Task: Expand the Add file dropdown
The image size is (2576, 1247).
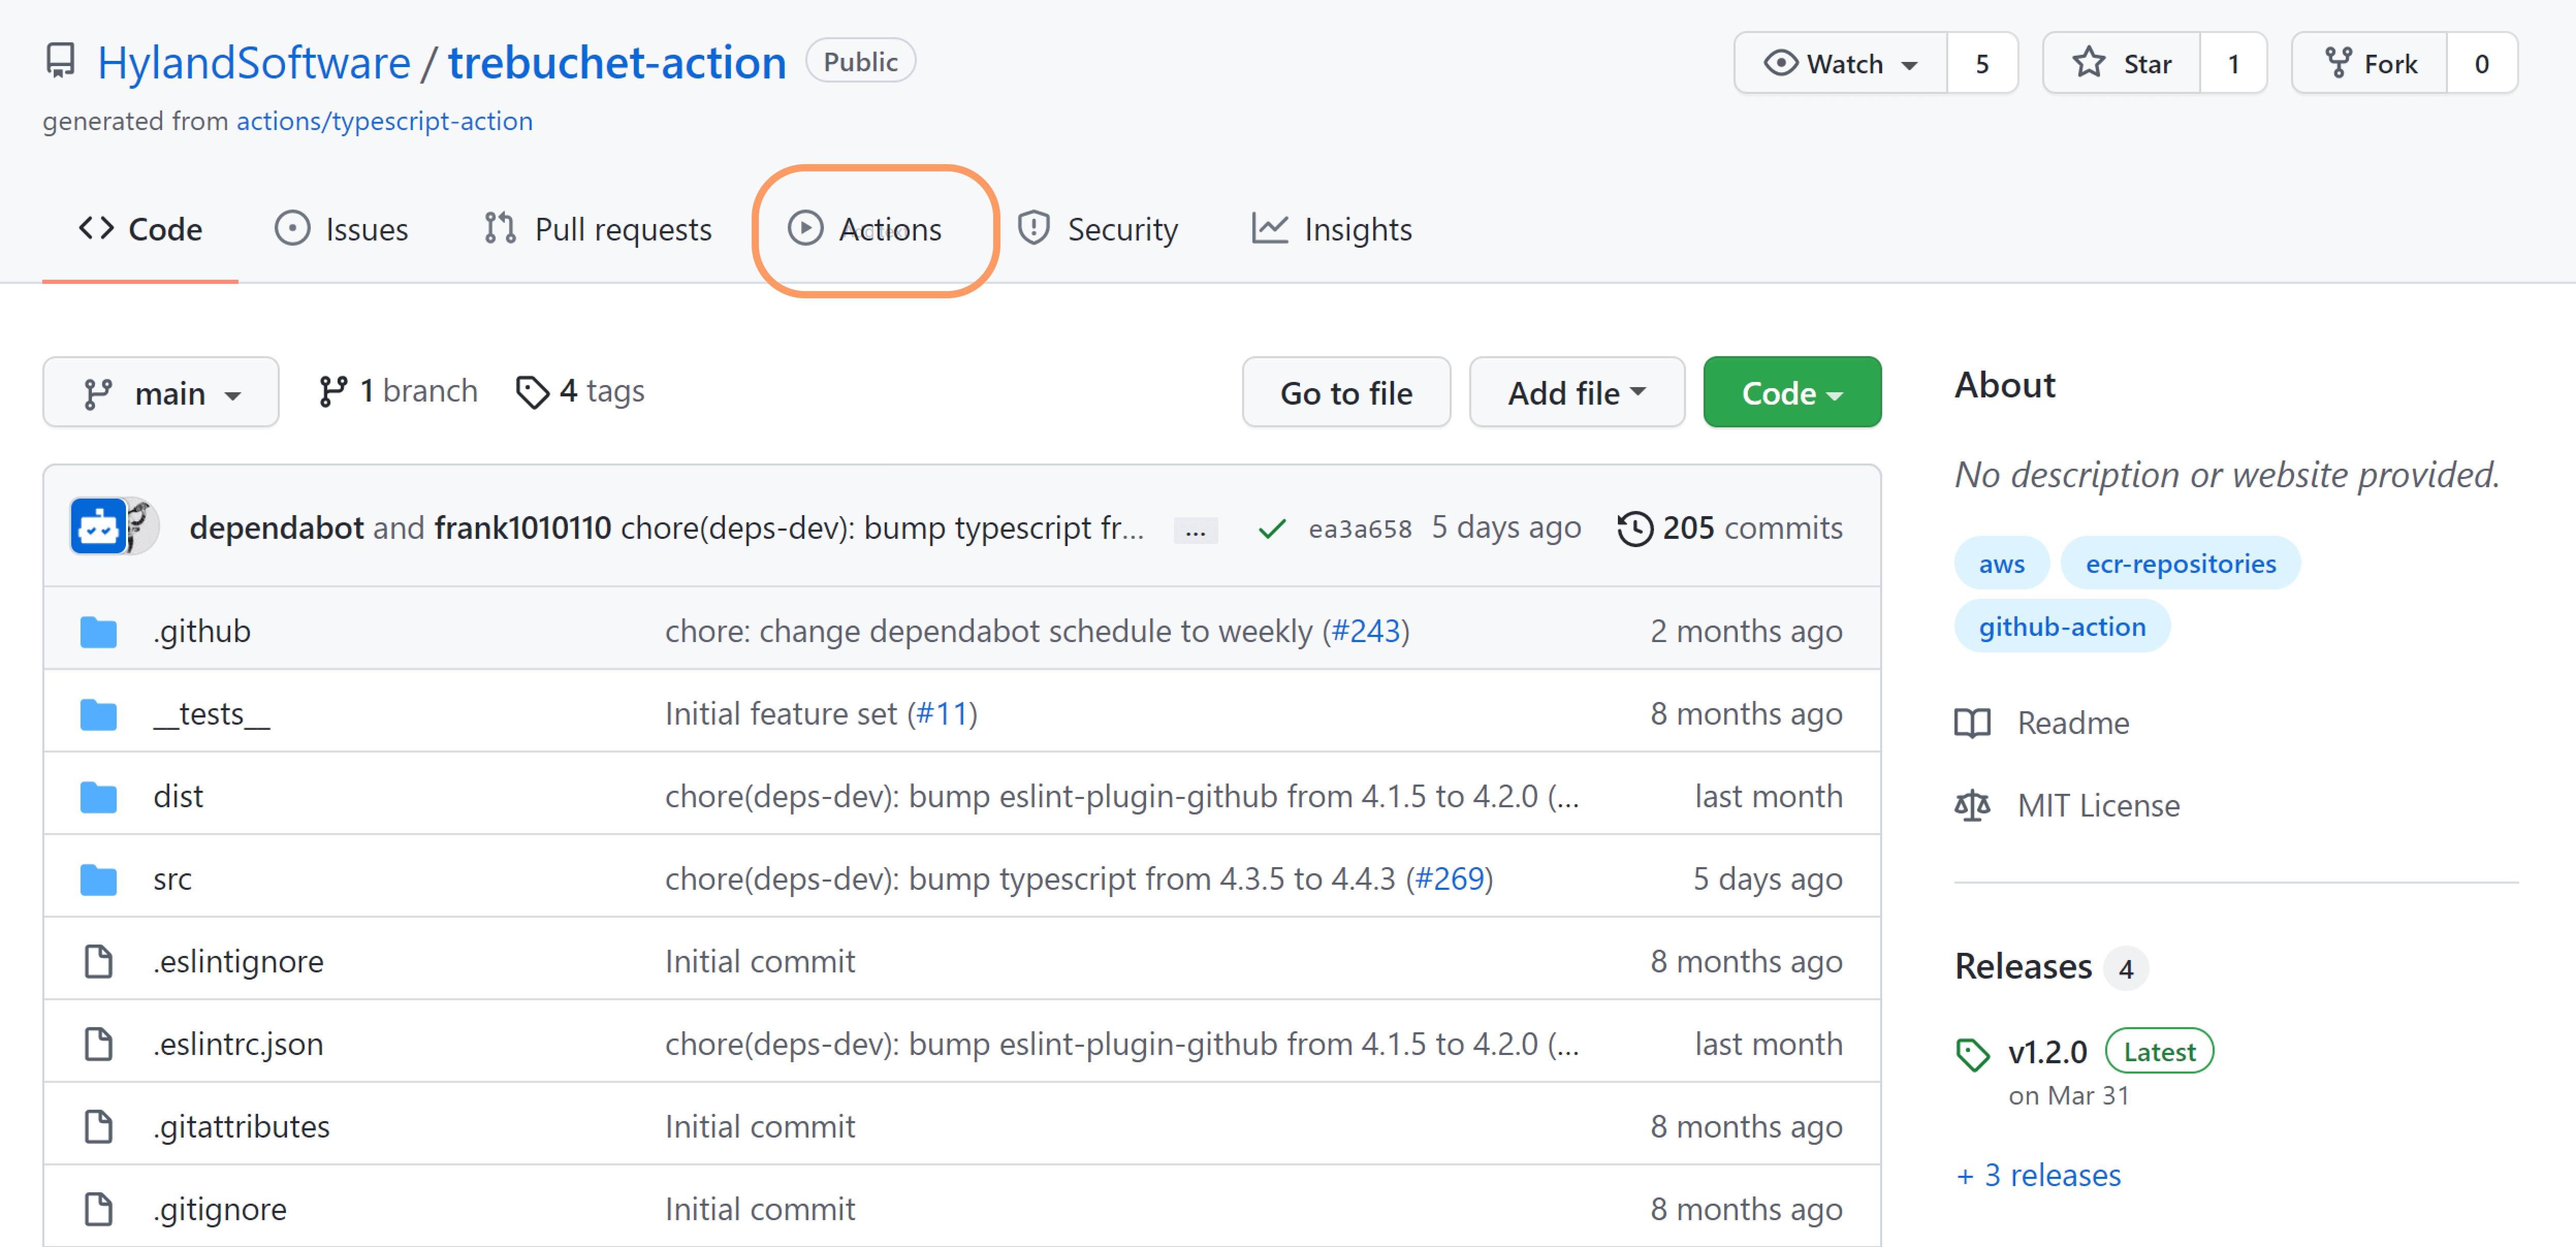Action: 1576,392
